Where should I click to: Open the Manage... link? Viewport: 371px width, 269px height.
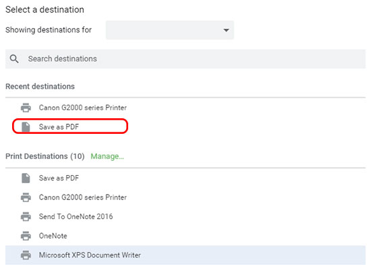click(x=107, y=156)
